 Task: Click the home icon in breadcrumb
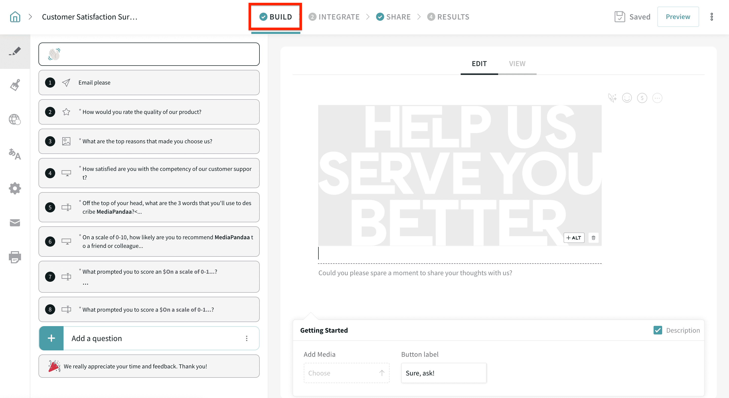coord(15,17)
